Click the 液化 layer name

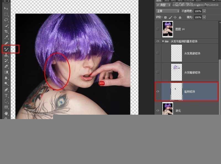[178, 111]
